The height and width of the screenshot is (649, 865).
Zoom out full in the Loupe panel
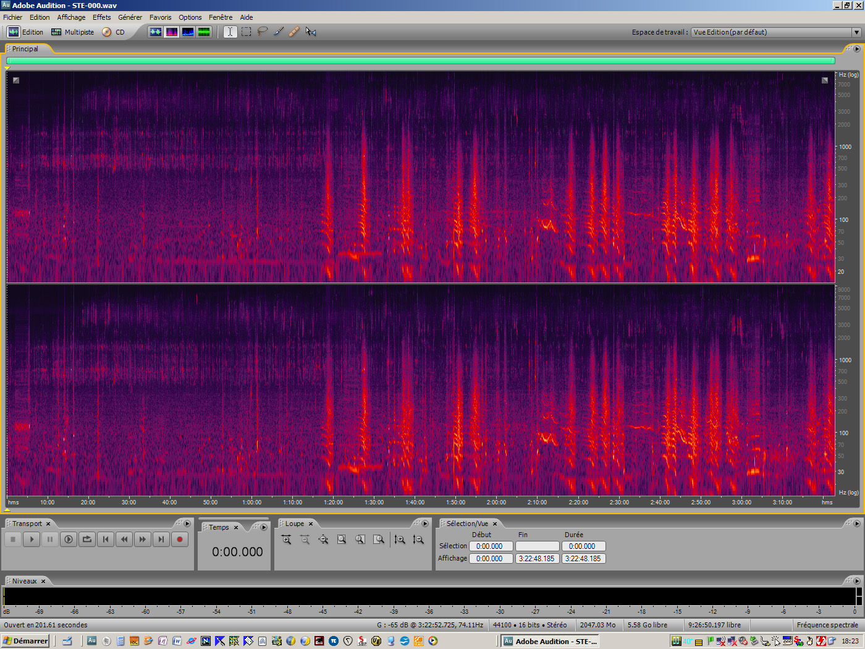[324, 539]
